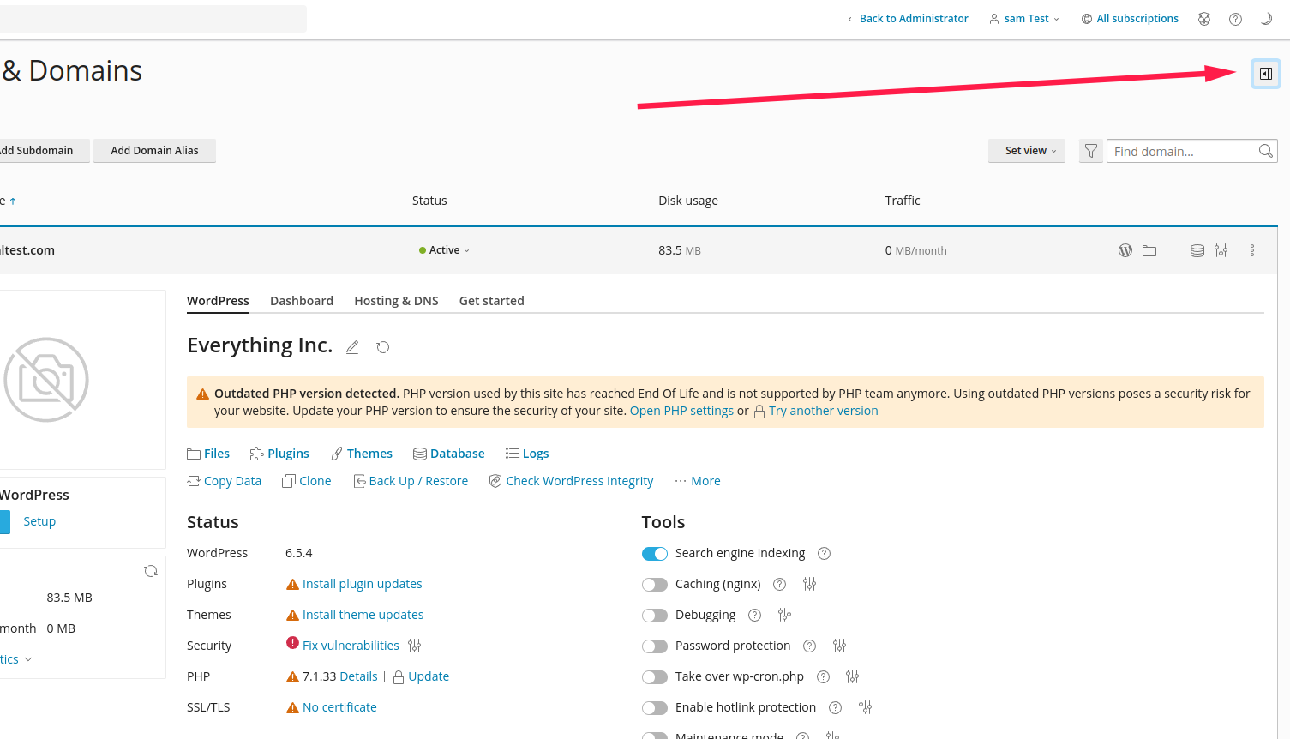Show help for Search engine indexing
The width and height of the screenshot is (1290, 739).
click(824, 553)
